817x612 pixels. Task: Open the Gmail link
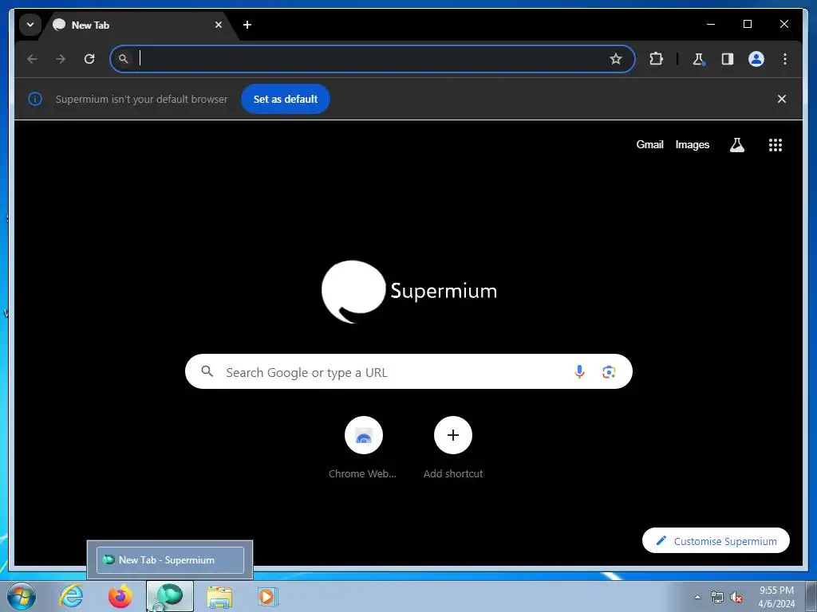pyautogui.click(x=649, y=145)
